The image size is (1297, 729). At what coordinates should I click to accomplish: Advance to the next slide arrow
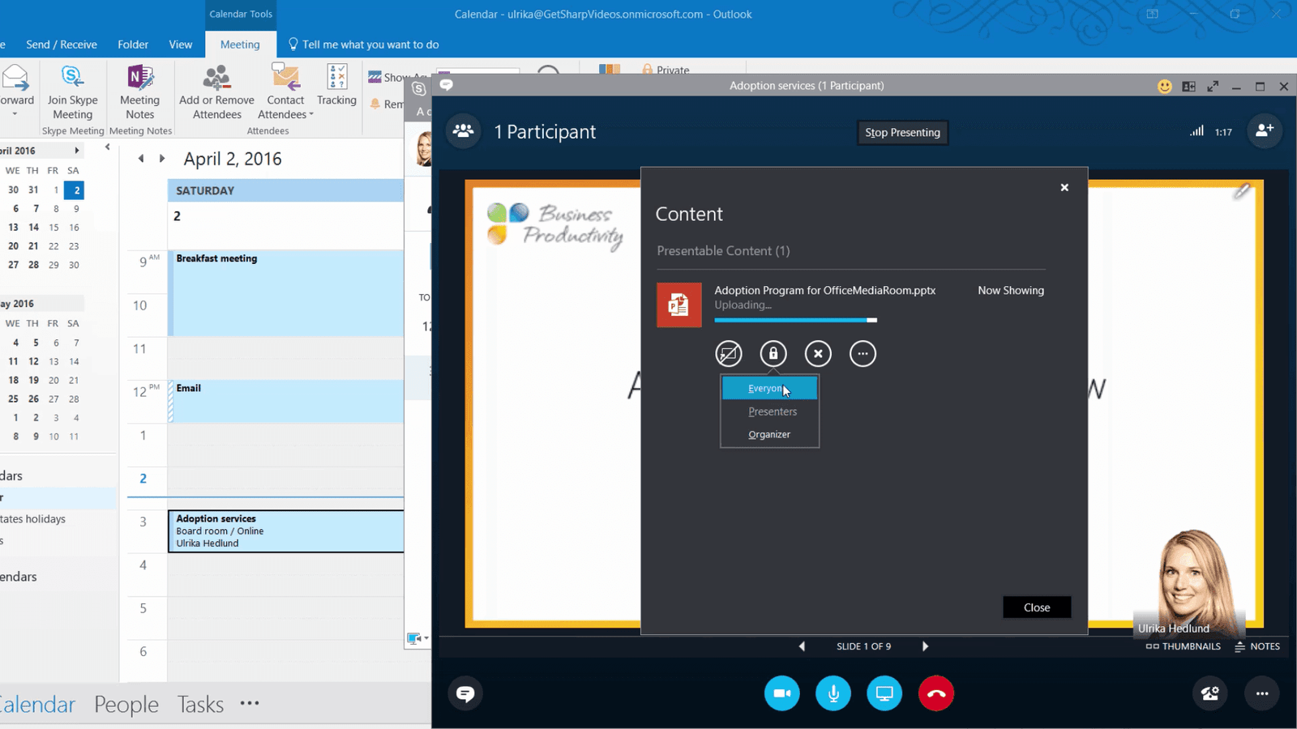tap(925, 646)
